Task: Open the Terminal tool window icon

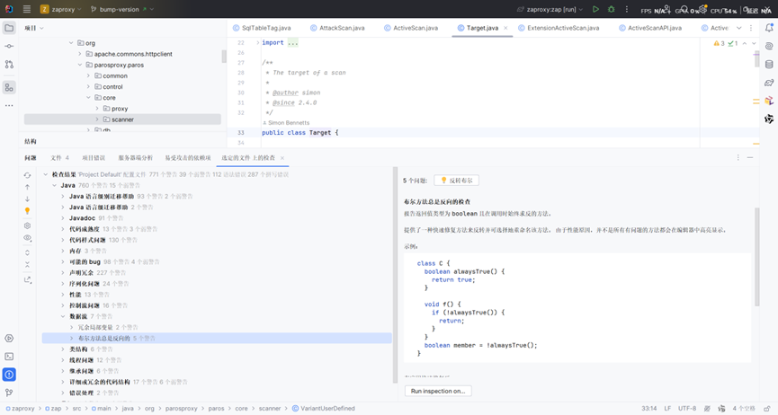Action: [9, 357]
